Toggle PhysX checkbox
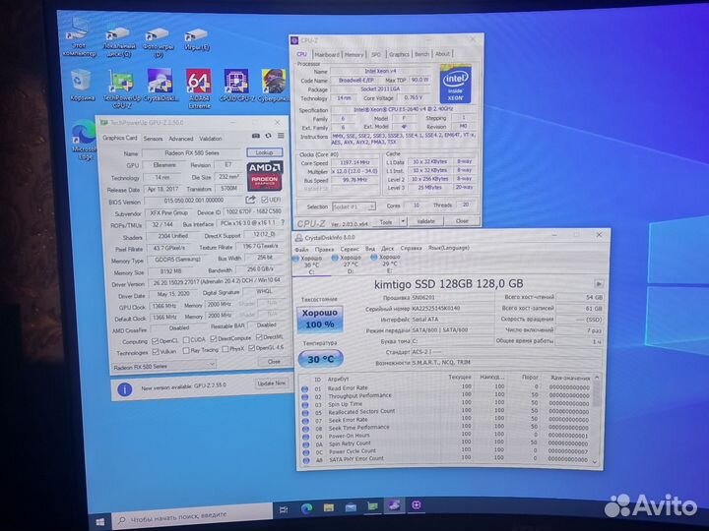The width and height of the screenshot is (709, 531). (225, 349)
